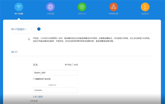
Task: Click the 2.4G 选项 heading
Action: 38,97
